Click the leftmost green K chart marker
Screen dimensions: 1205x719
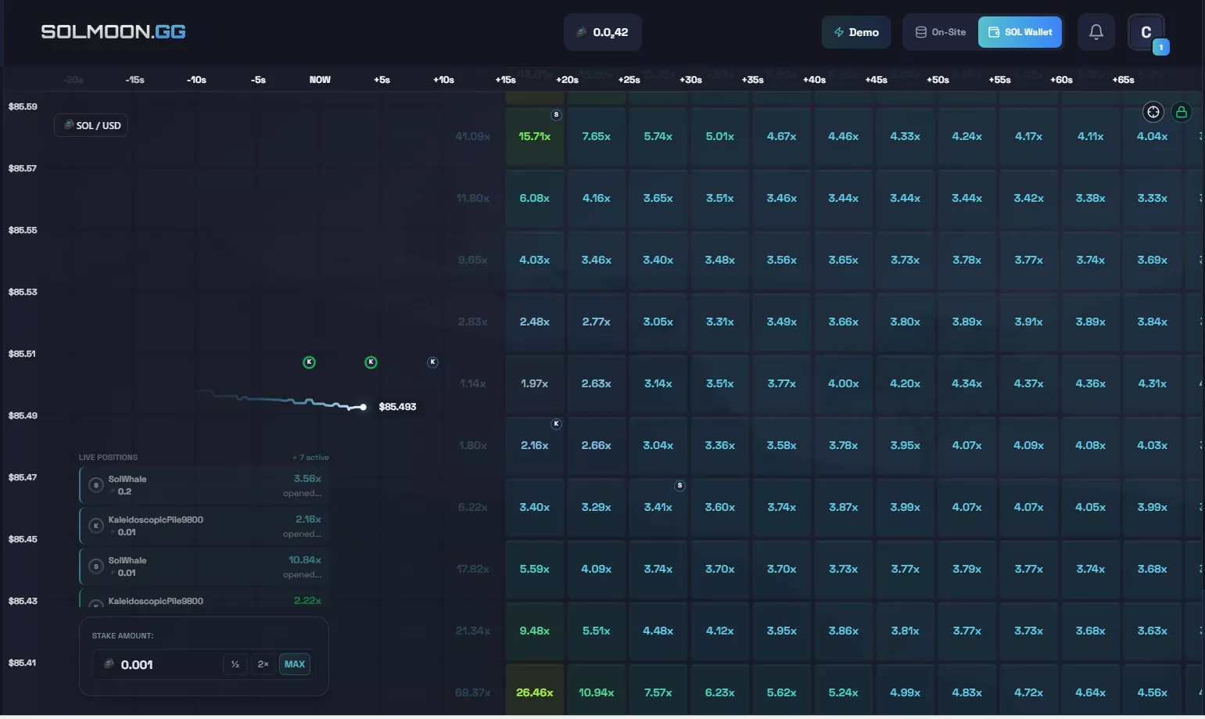point(309,362)
